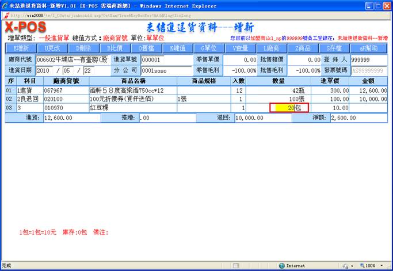This screenshot has height=271, width=393.
Task: Click the K鍵值 toolbar button
Action: point(178,48)
